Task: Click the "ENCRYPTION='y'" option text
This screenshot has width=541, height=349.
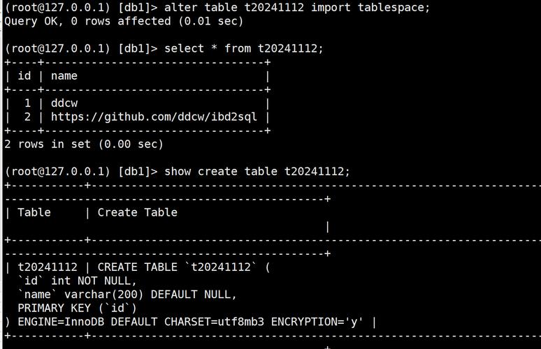Action: (318, 322)
